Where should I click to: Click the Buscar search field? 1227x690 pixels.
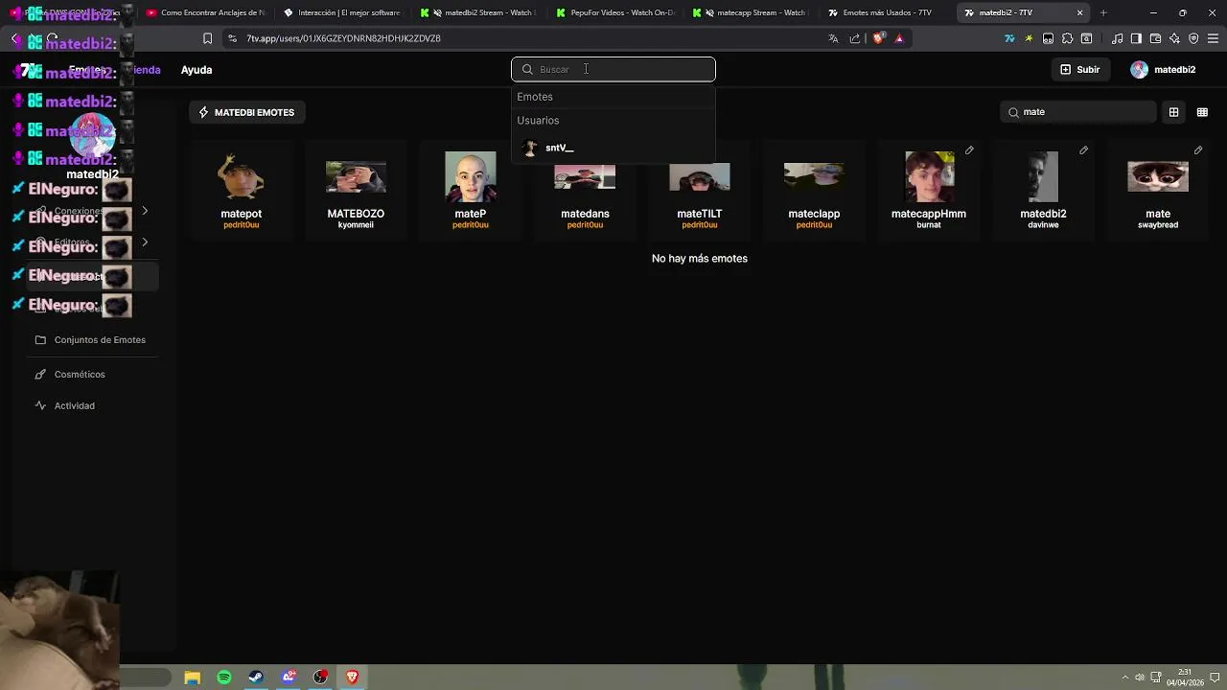tap(613, 69)
